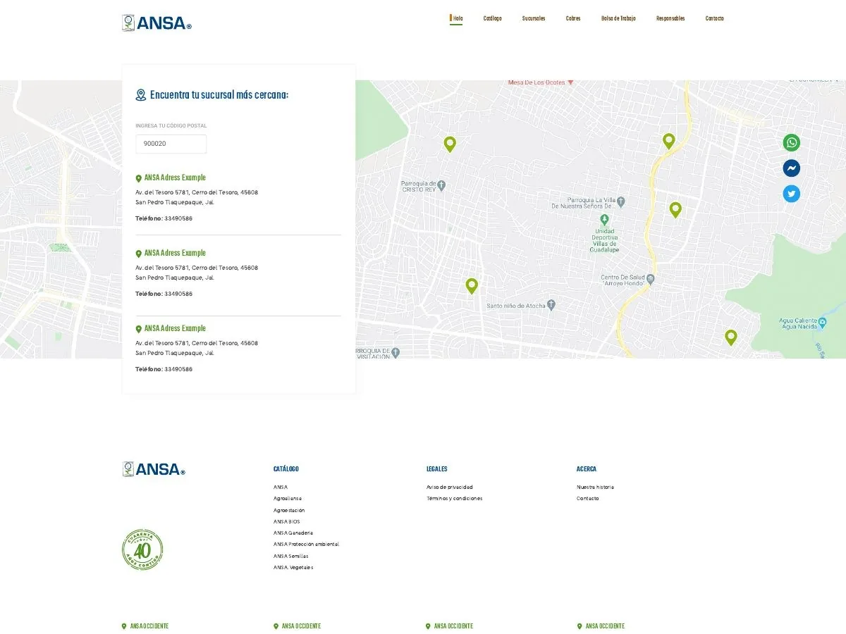This screenshot has width=846, height=634.
Task: Click the location icon beside Encuentra tu sucursal
Action: tap(141, 95)
